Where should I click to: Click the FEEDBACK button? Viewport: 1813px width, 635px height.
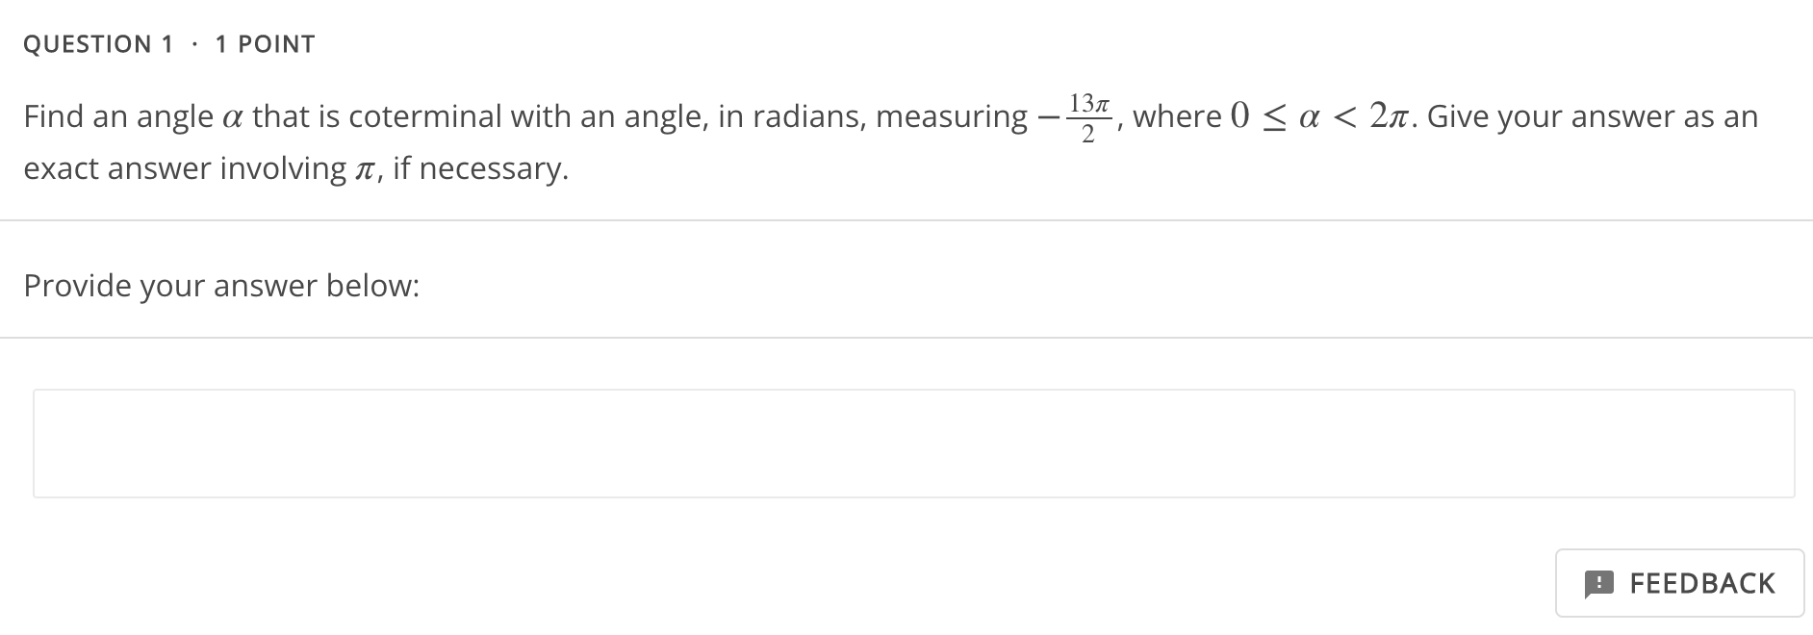coord(1680,583)
